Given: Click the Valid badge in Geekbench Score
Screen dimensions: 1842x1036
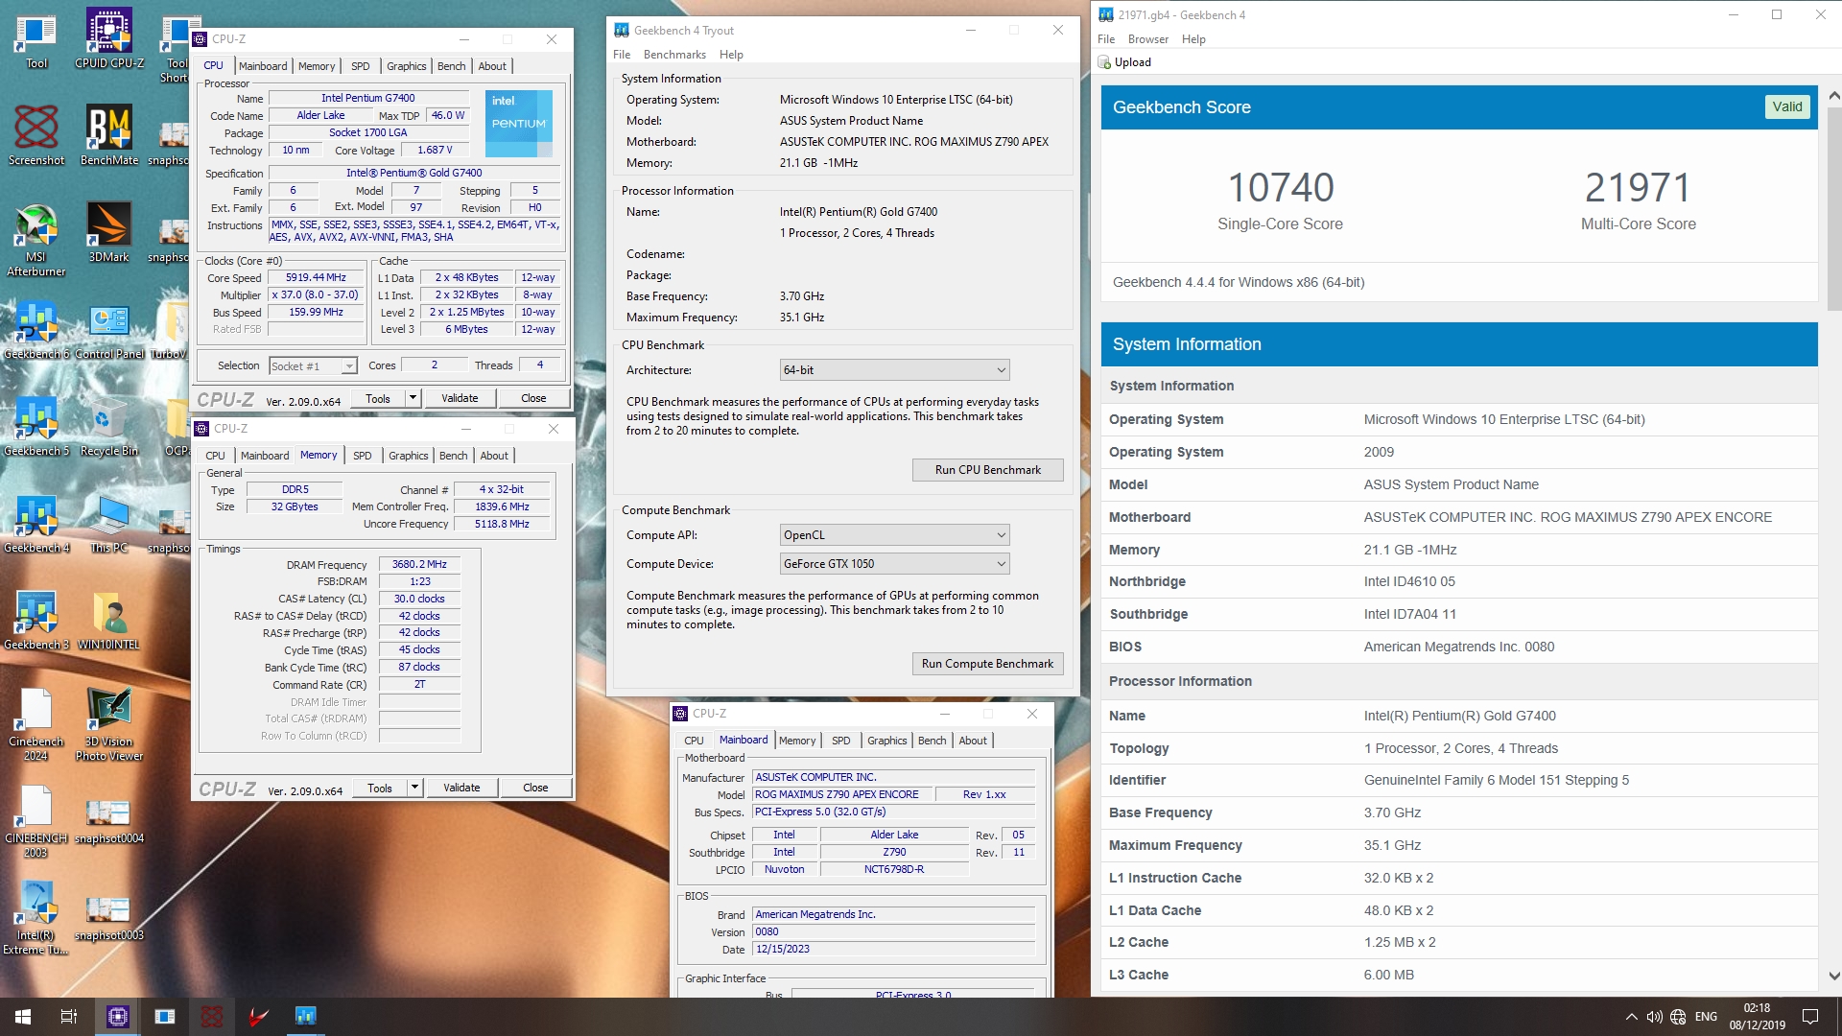Looking at the screenshot, I should coord(1786,106).
